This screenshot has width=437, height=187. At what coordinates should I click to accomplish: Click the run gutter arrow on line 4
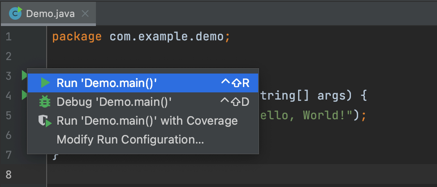[x=24, y=95]
